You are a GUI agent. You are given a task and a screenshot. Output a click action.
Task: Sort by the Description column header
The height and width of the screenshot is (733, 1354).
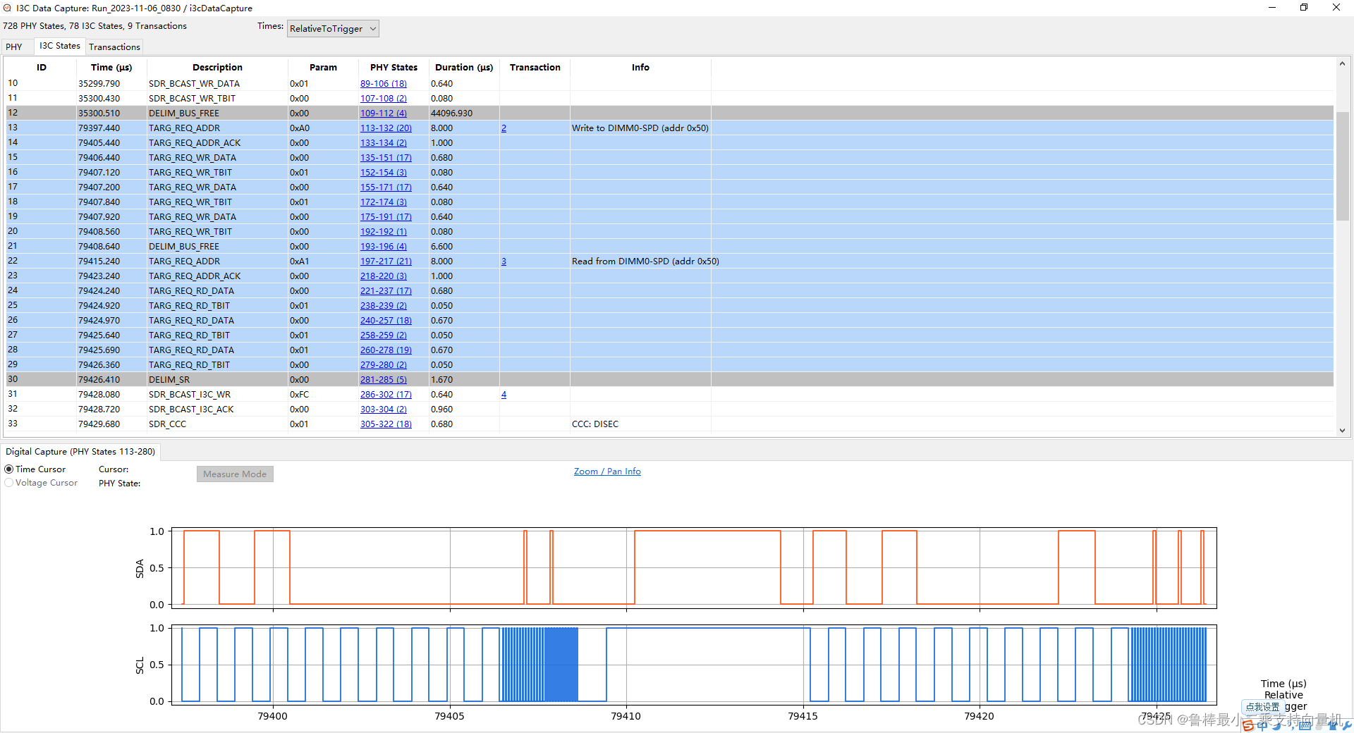217,68
